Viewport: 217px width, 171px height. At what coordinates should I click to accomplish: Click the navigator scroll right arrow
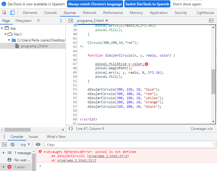[x=63, y=130]
